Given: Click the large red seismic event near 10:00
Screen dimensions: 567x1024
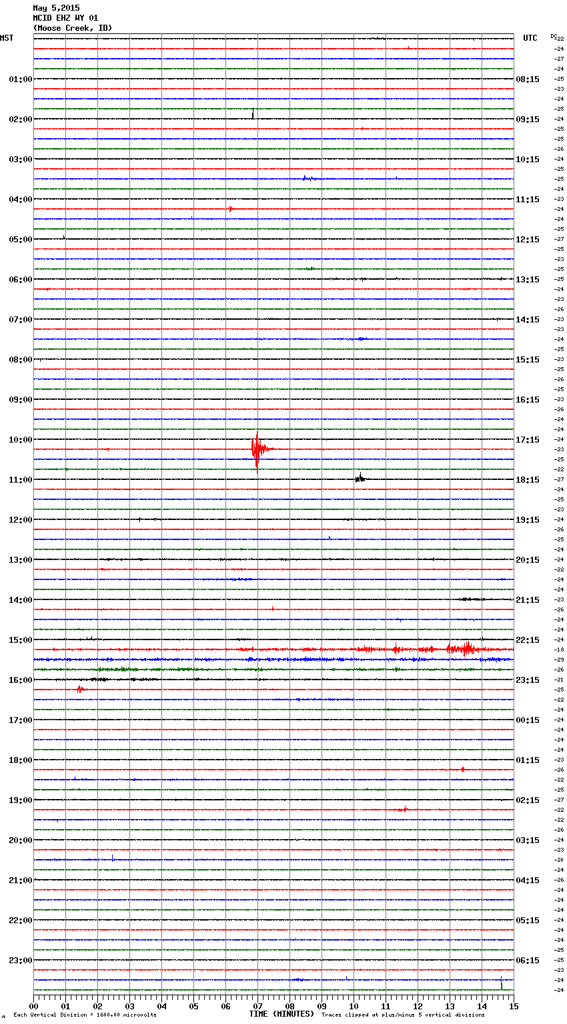Looking at the screenshot, I should (257, 449).
